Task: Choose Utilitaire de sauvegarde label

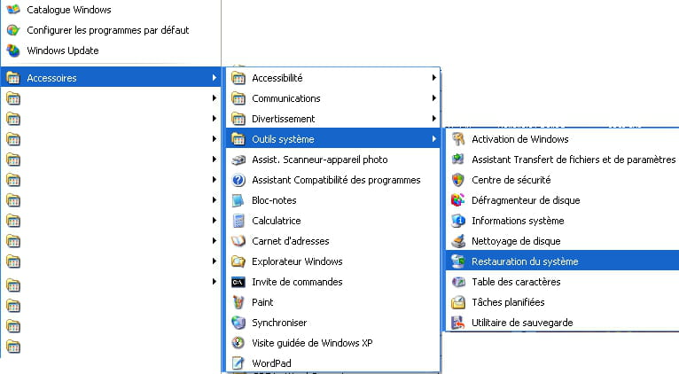Action: click(522, 323)
